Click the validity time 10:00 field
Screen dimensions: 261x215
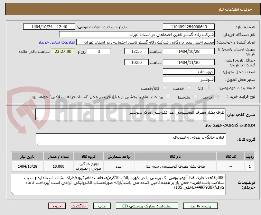[137, 63]
